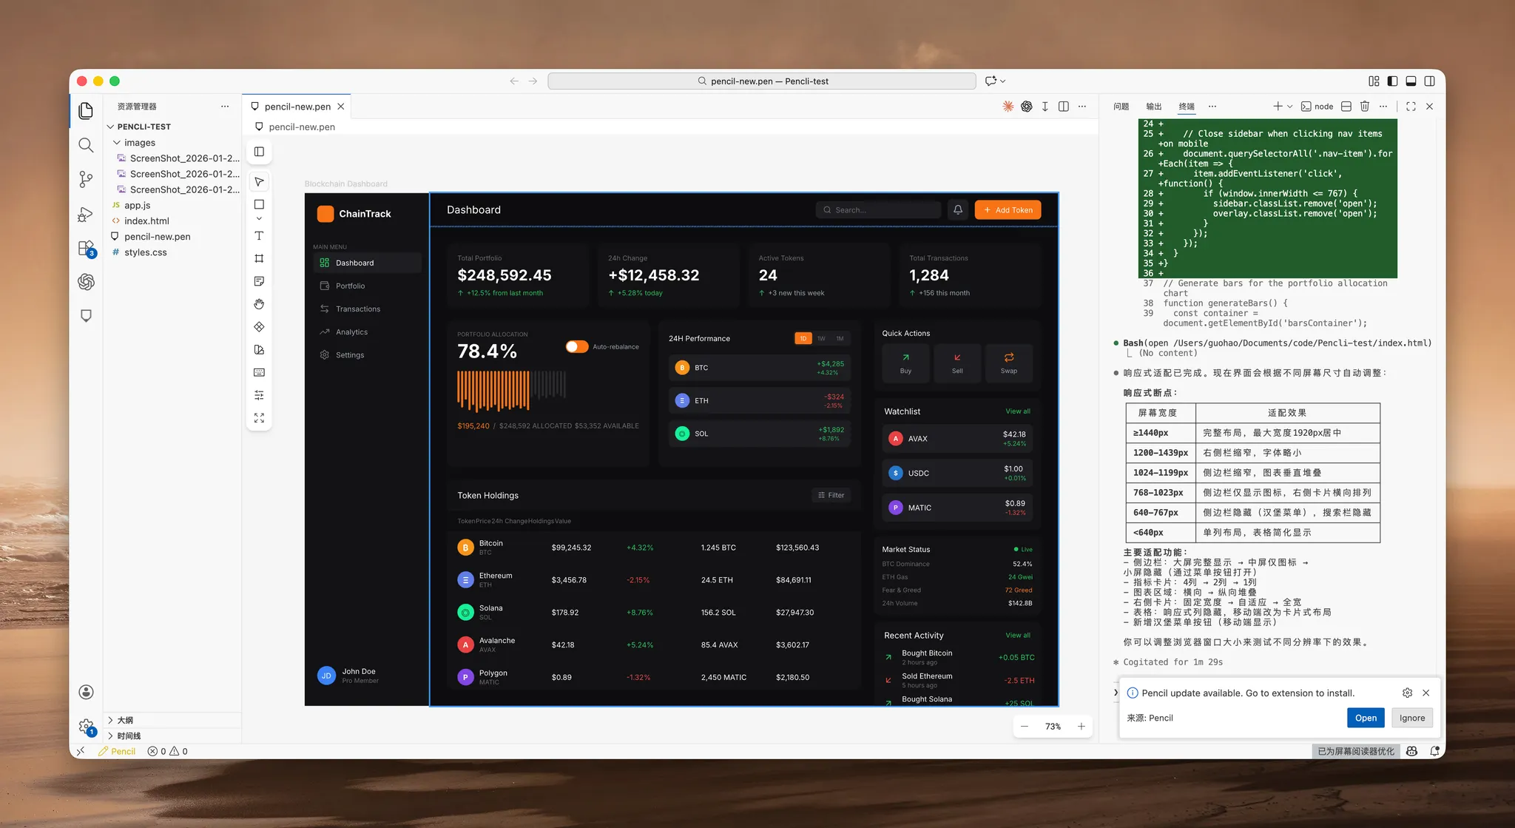Expand the 大纲 outline section

(125, 720)
